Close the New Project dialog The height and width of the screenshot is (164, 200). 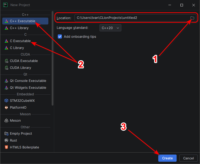(x=194, y=5)
